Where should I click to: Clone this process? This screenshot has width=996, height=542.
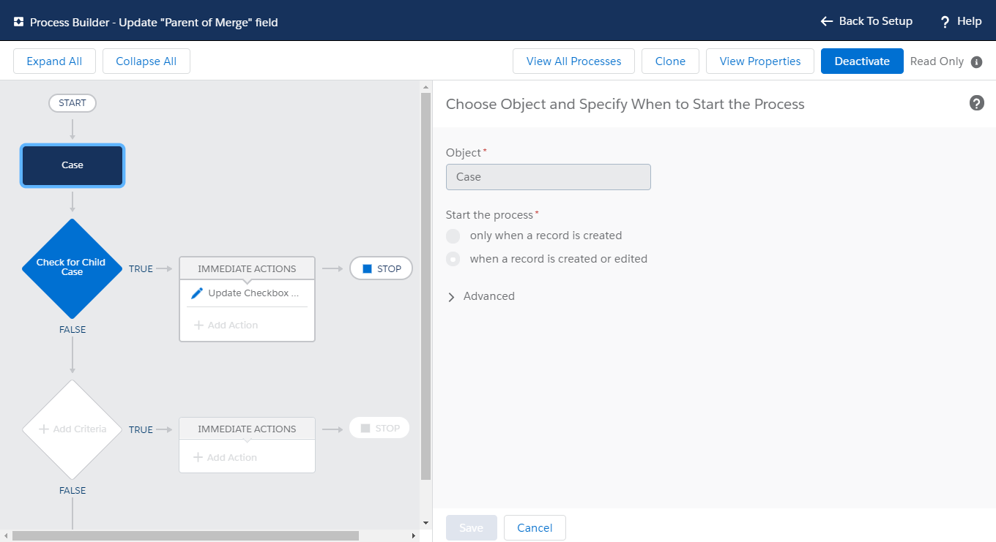tap(670, 61)
